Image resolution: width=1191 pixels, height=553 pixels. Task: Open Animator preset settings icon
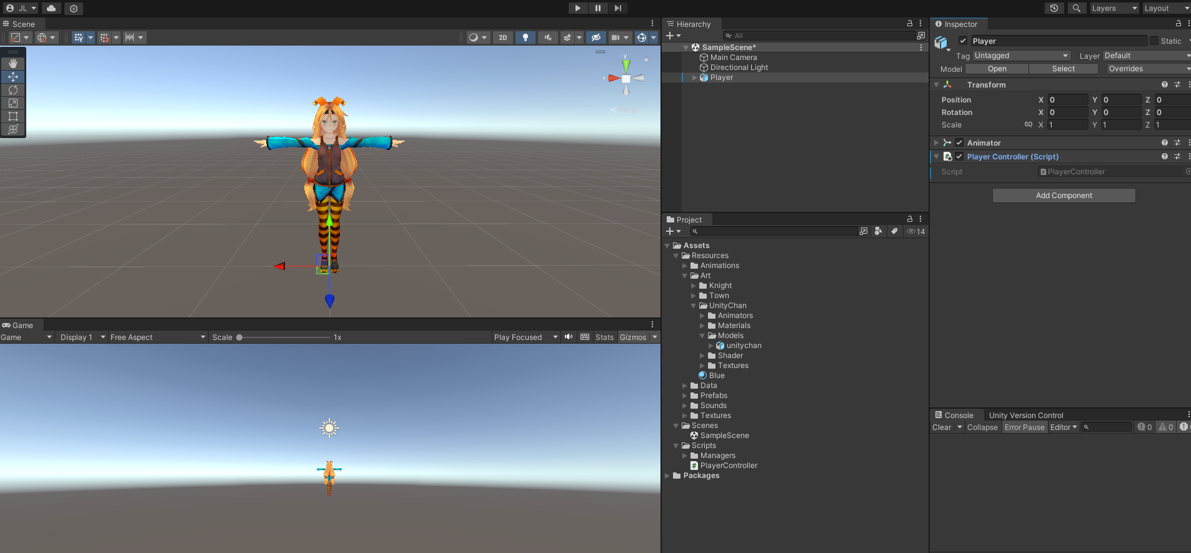pyautogui.click(x=1177, y=142)
